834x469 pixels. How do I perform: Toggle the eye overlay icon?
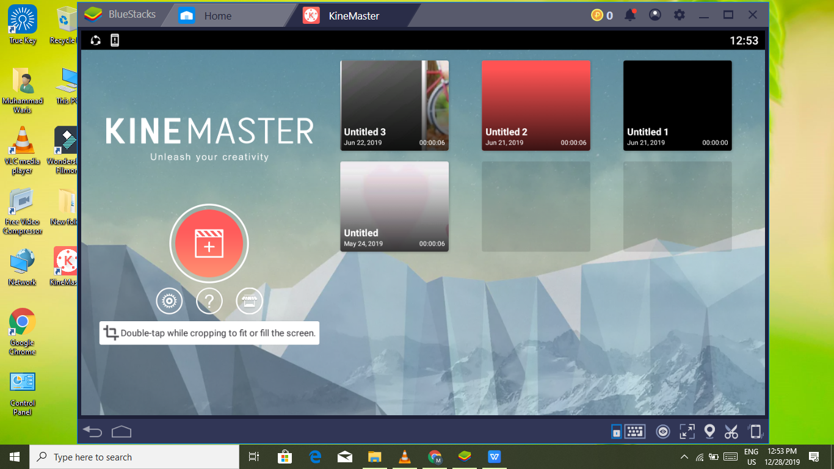click(662, 432)
